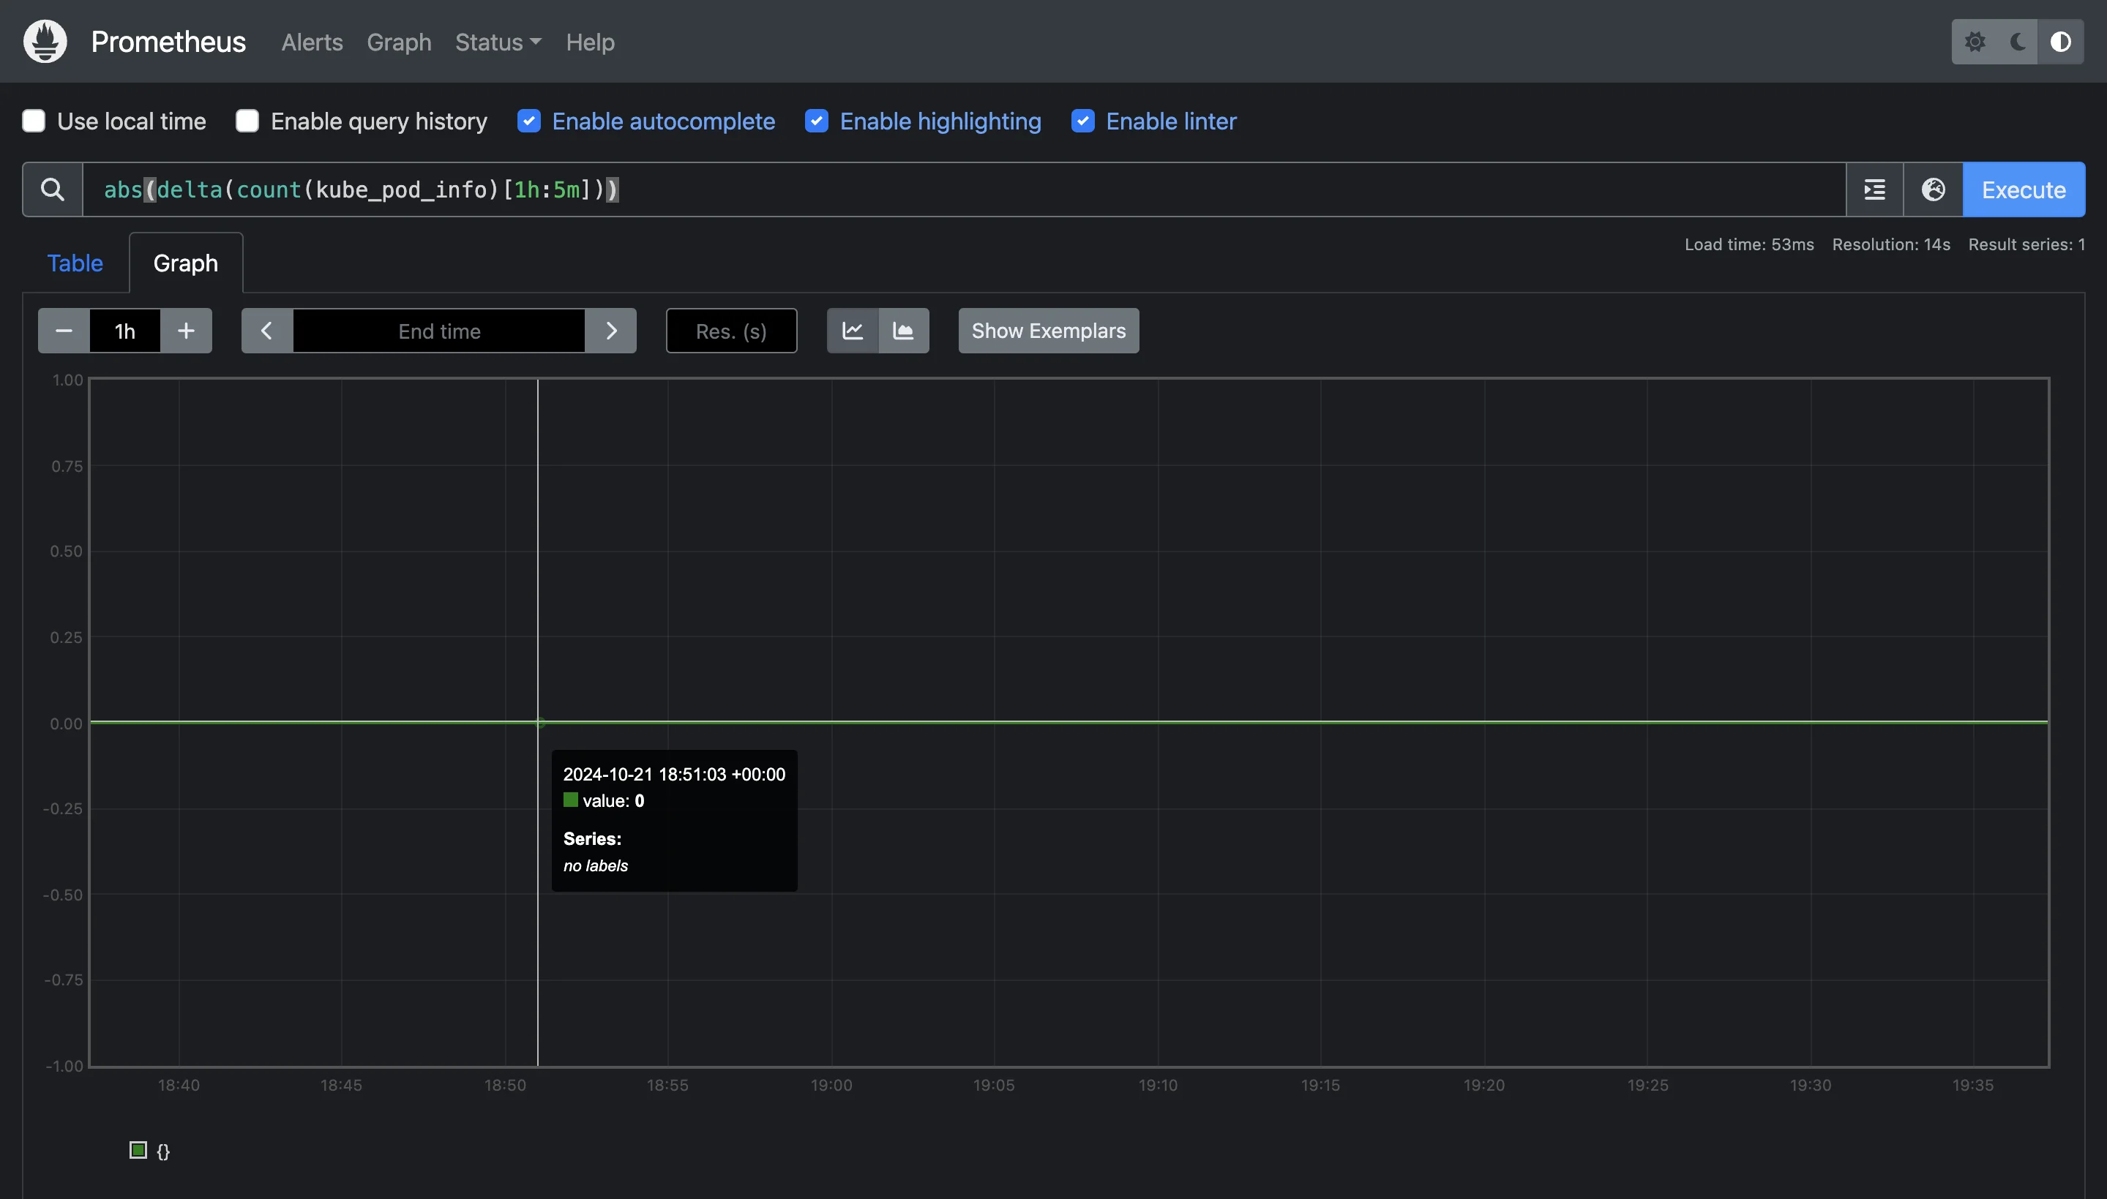Switch to dark theme moon icon
This screenshot has height=1199, width=2107.
[2017, 41]
